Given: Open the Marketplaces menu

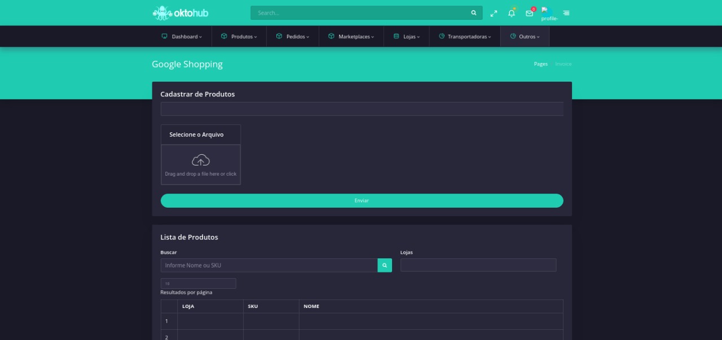Looking at the screenshot, I should 351,37.
